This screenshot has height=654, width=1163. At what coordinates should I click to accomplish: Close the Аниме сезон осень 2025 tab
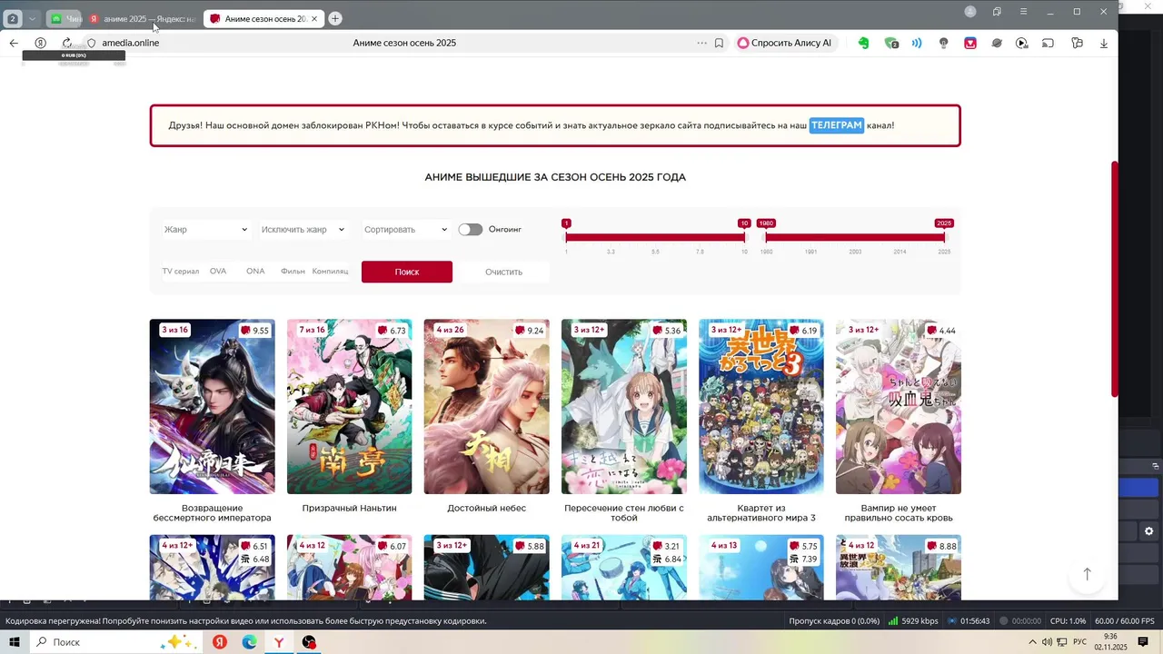pyautogui.click(x=314, y=18)
